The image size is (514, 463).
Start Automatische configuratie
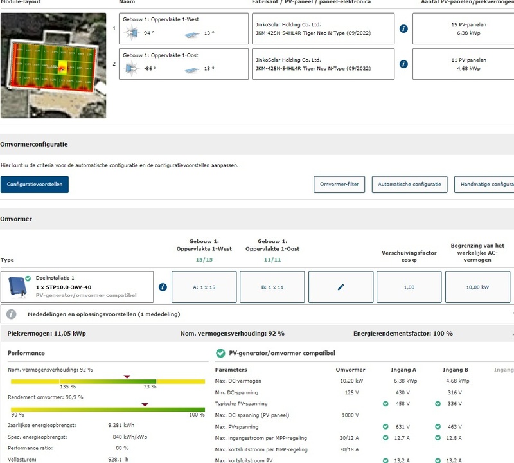click(409, 185)
